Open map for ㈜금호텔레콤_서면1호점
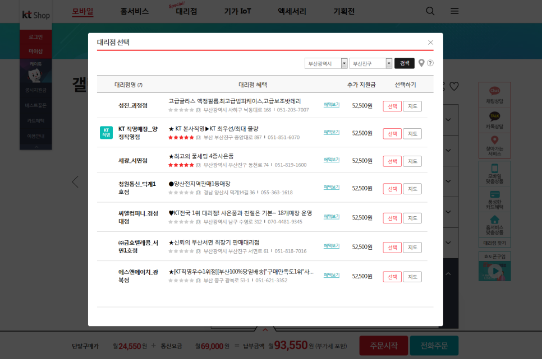 tap(412, 248)
